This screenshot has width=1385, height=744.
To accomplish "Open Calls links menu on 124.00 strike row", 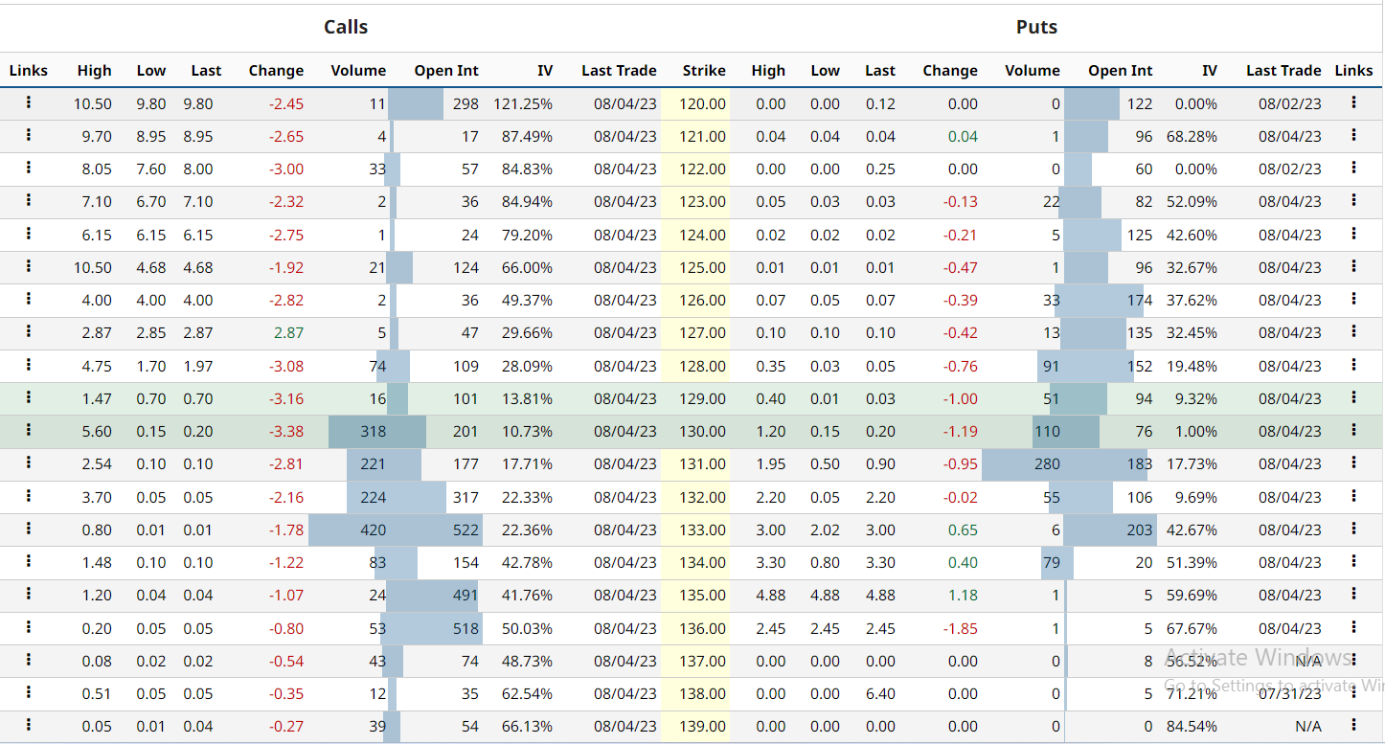I will click(x=29, y=234).
